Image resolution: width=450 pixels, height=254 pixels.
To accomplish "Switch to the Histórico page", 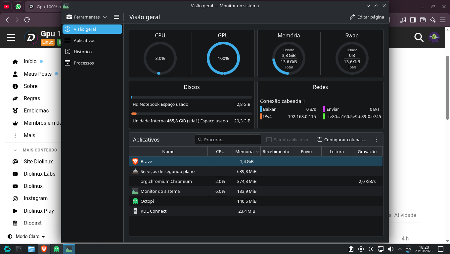I will point(83,52).
